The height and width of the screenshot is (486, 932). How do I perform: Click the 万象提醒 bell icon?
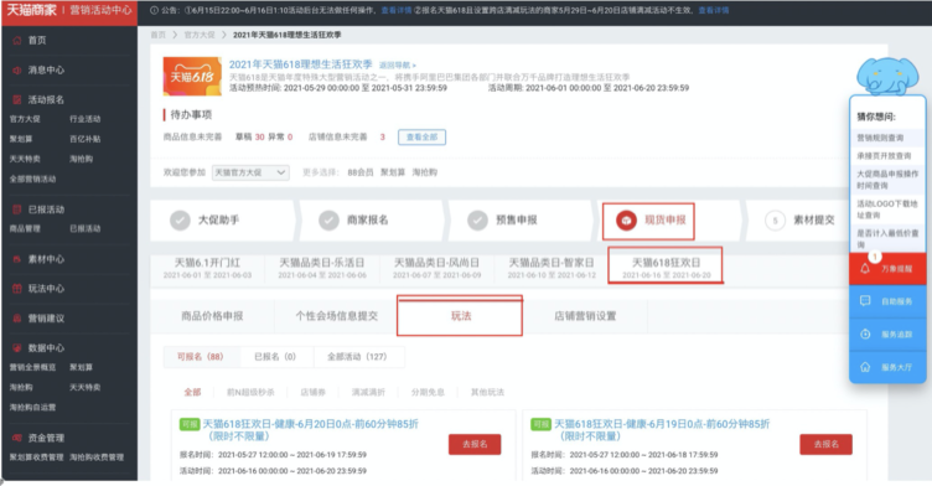[865, 270]
